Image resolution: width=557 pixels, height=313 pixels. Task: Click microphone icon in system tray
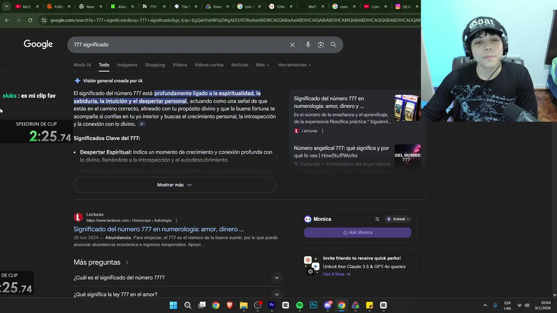pyautogui.click(x=495, y=305)
